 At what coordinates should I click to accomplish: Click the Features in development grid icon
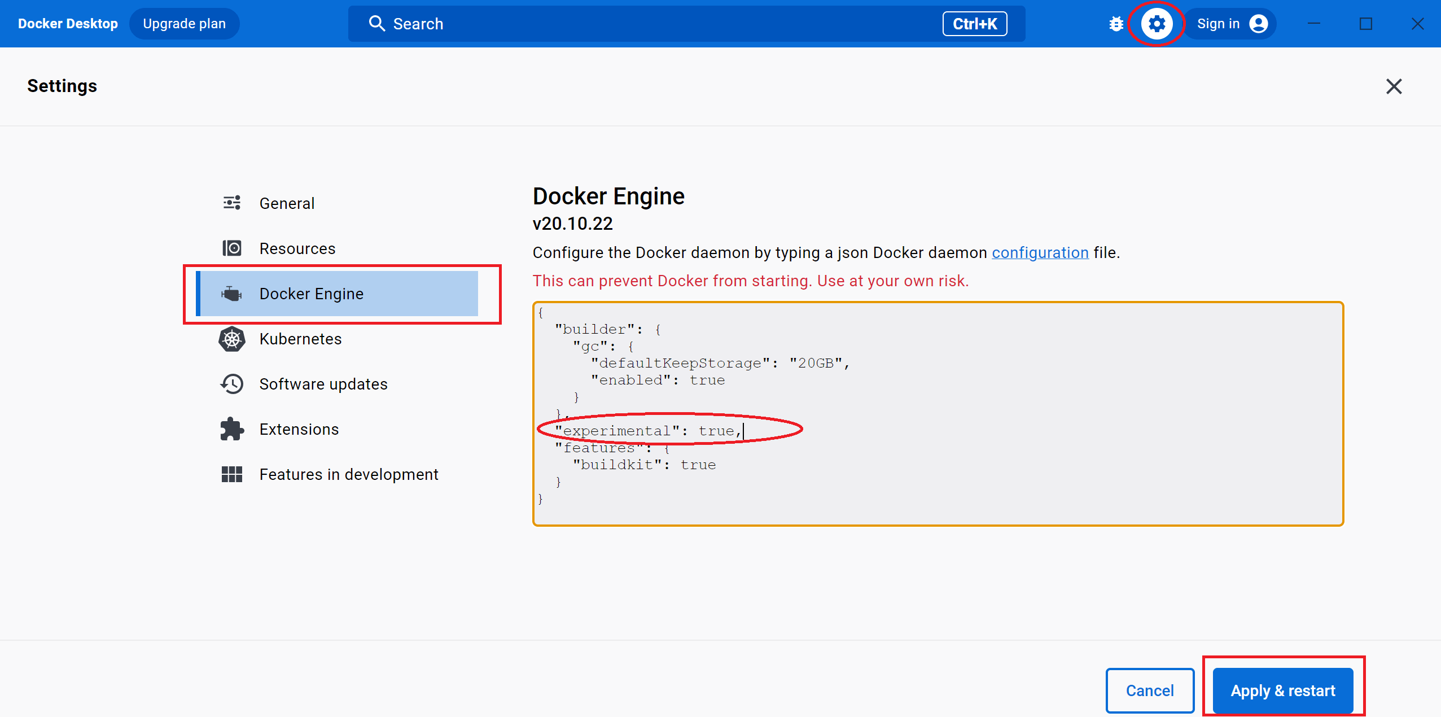click(x=231, y=474)
